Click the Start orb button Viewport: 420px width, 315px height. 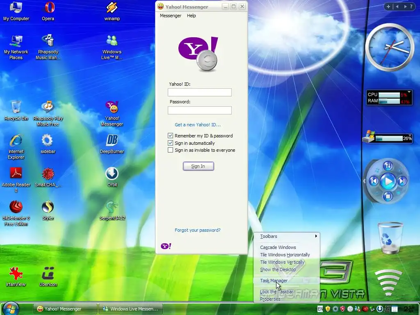11,308
